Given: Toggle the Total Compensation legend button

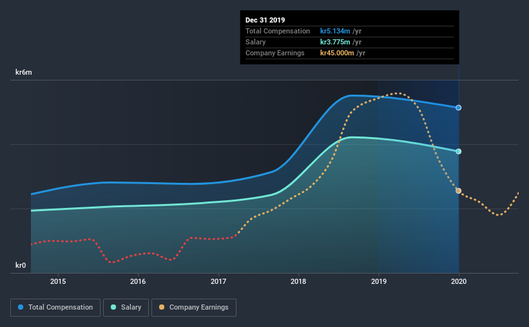Looking at the screenshot, I should (55, 308).
